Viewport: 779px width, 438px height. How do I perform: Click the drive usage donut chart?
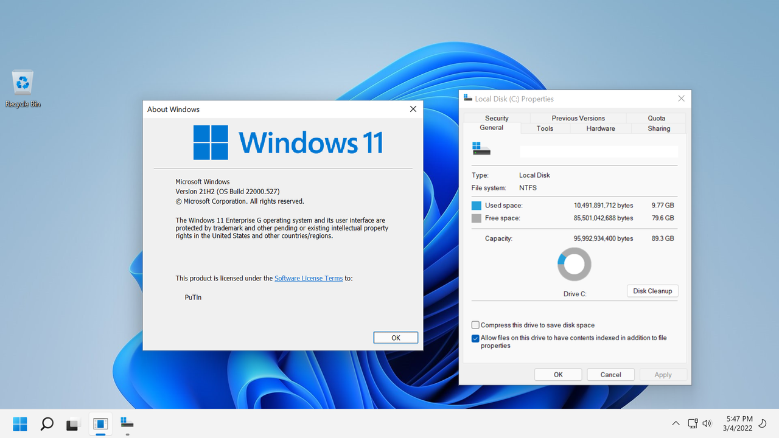tap(574, 264)
